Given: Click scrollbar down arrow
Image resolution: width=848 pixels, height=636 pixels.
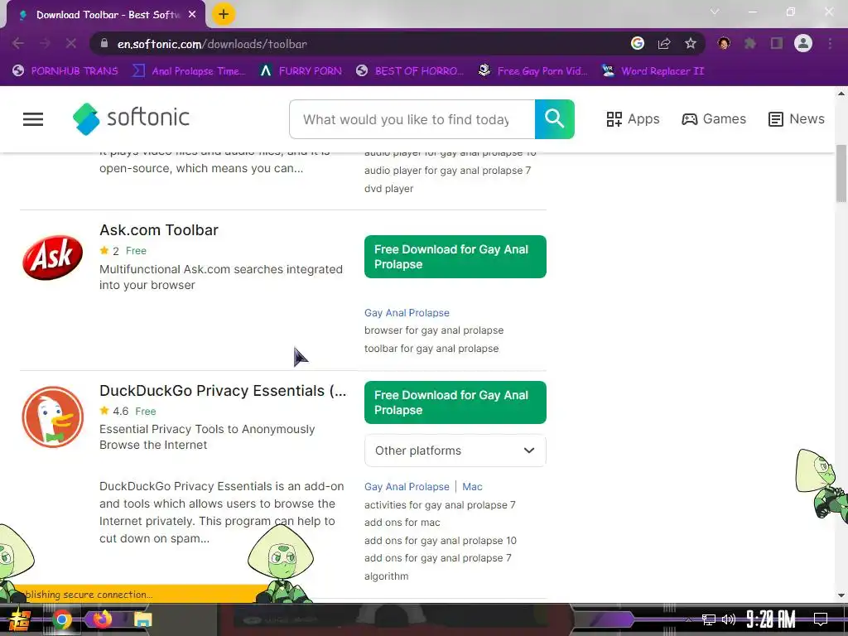Looking at the screenshot, I should point(841,596).
